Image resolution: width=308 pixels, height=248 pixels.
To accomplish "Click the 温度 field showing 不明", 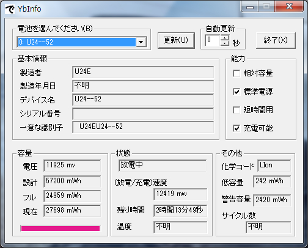I will coord(180,227).
